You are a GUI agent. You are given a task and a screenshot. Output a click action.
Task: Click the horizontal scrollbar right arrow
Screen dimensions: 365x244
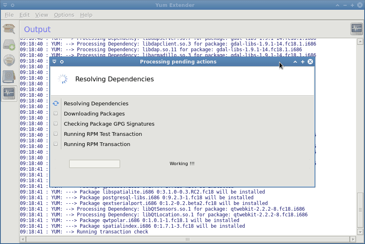(353, 239)
